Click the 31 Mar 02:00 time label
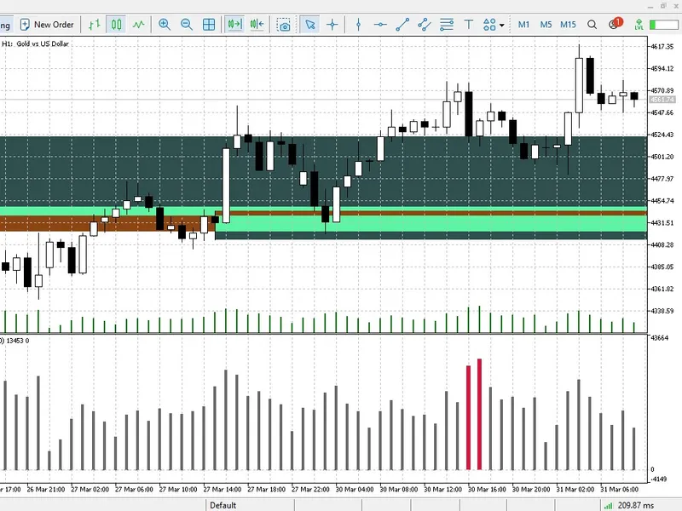Screen dimensions: 682x511 575,489
